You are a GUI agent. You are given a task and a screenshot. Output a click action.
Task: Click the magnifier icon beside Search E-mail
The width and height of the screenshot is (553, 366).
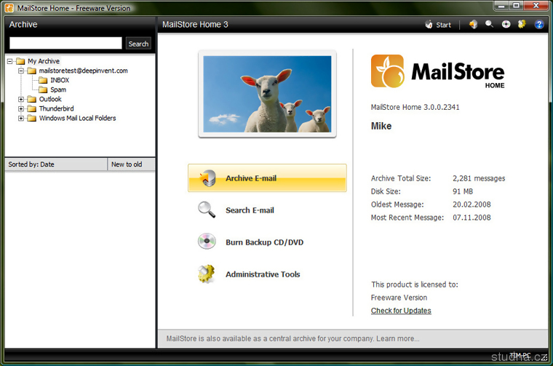(207, 210)
